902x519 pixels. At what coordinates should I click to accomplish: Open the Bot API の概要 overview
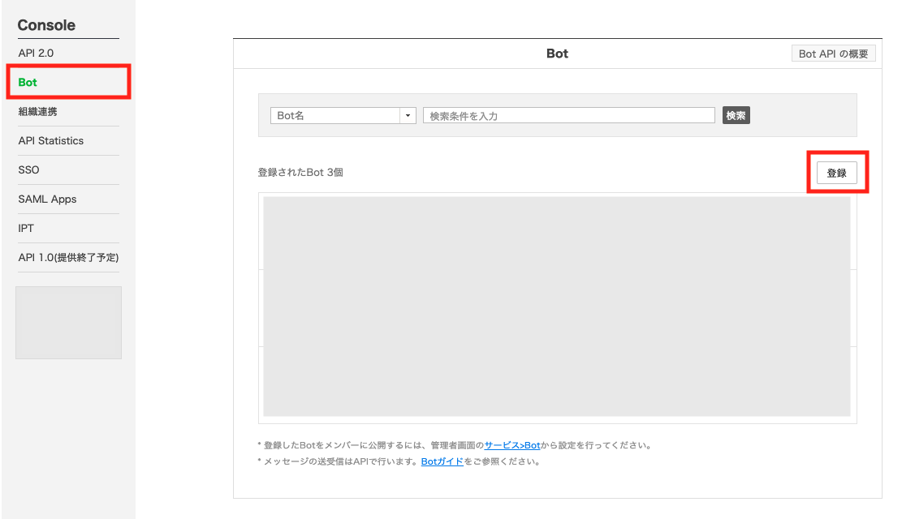tap(833, 53)
